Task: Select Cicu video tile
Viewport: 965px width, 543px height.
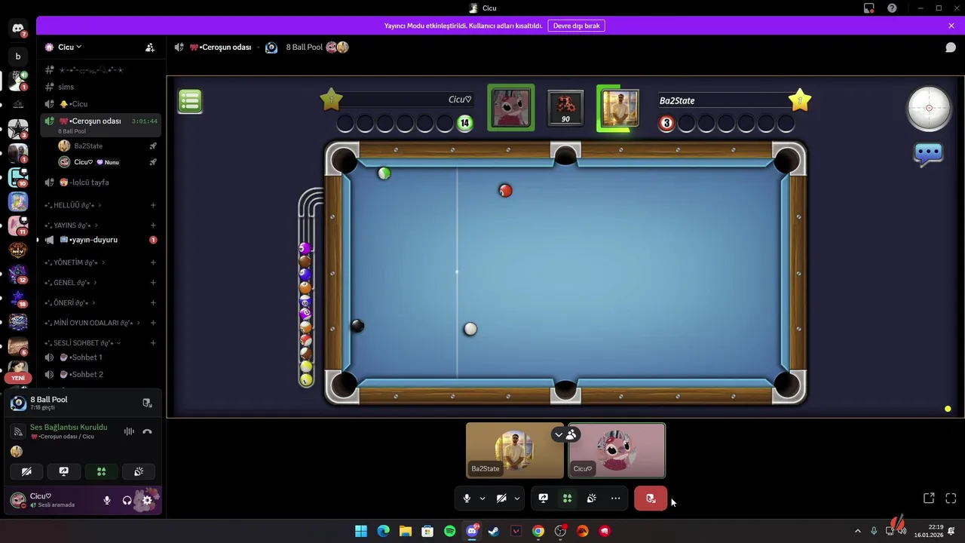Action: point(617,451)
